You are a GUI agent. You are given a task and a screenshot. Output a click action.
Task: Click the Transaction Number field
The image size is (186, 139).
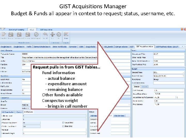click(x=76, y=54)
